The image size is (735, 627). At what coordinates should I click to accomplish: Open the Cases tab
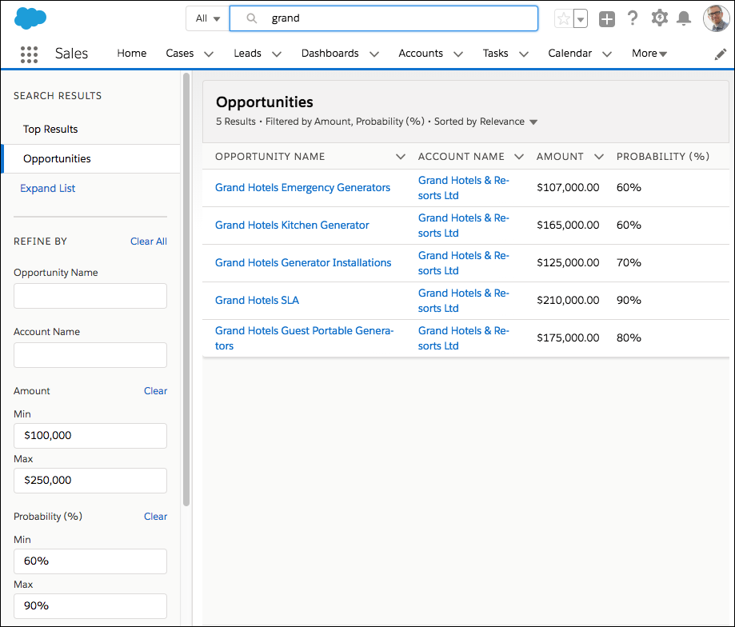(x=179, y=54)
